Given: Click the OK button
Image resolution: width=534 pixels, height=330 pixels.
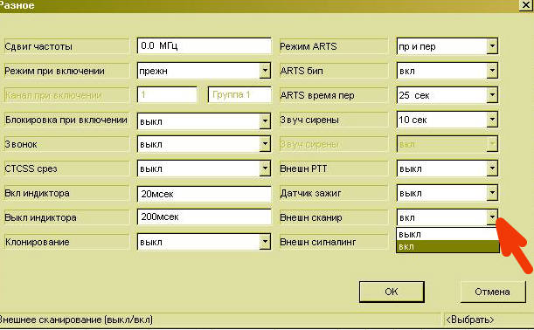Looking at the screenshot, I should (392, 292).
